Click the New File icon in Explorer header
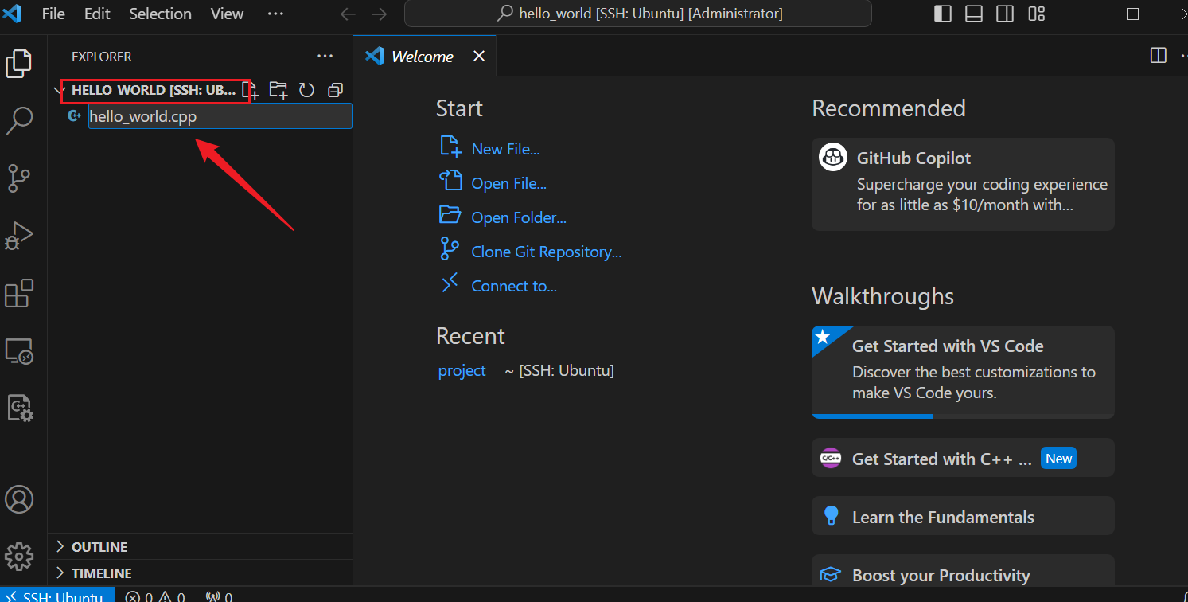Image resolution: width=1188 pixels, height=602 pixels. click(x=251, y=90)
